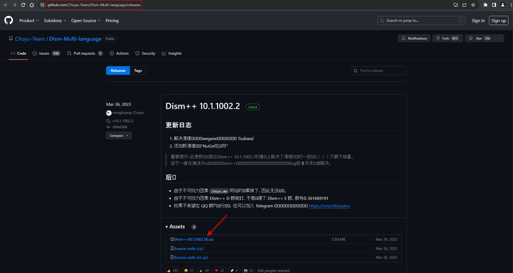
Task: Go back with the browser back arrow
Action: 6,5
